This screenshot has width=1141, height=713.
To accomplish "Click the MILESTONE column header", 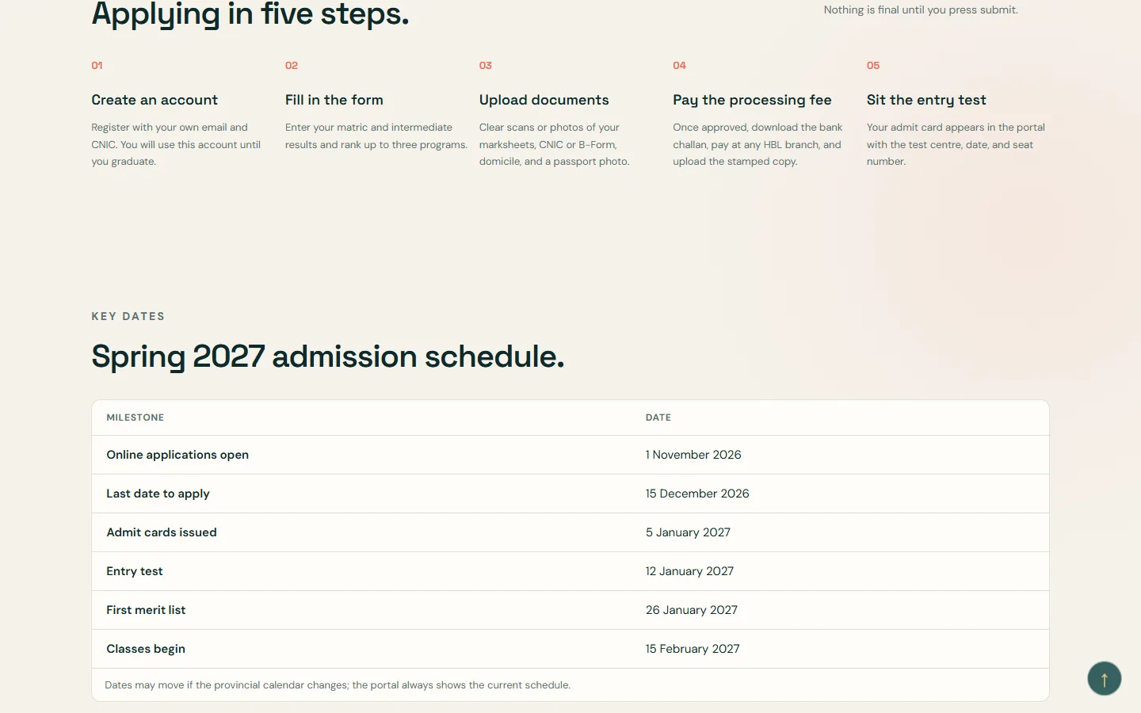I will tap(135, 418).
